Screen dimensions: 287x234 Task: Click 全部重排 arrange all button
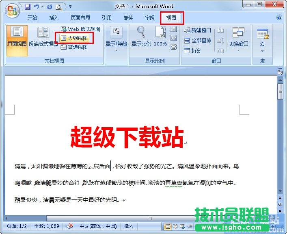click(x=198, y=41)
